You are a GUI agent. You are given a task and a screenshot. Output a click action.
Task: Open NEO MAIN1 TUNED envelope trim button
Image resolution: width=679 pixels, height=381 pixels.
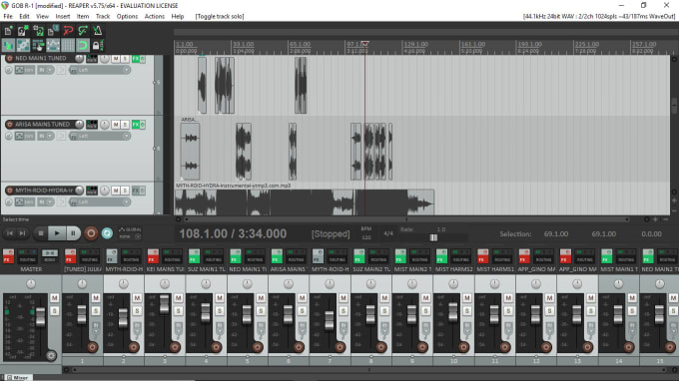click(25, 70)
